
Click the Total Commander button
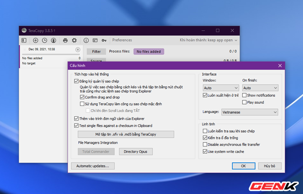click(x=96, y=151)
